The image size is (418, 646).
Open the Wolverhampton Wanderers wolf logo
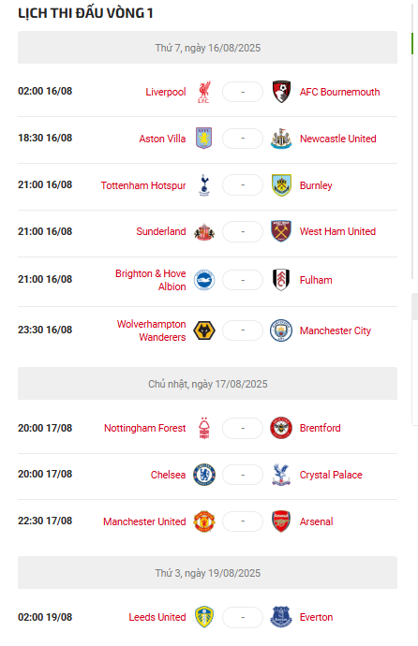point(204,330)
